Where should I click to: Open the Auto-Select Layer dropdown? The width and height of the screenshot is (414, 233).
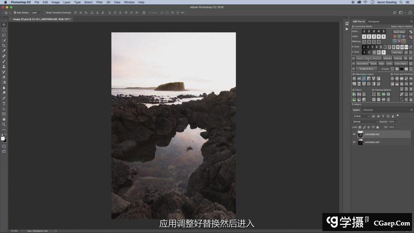(x=36, y=13)
